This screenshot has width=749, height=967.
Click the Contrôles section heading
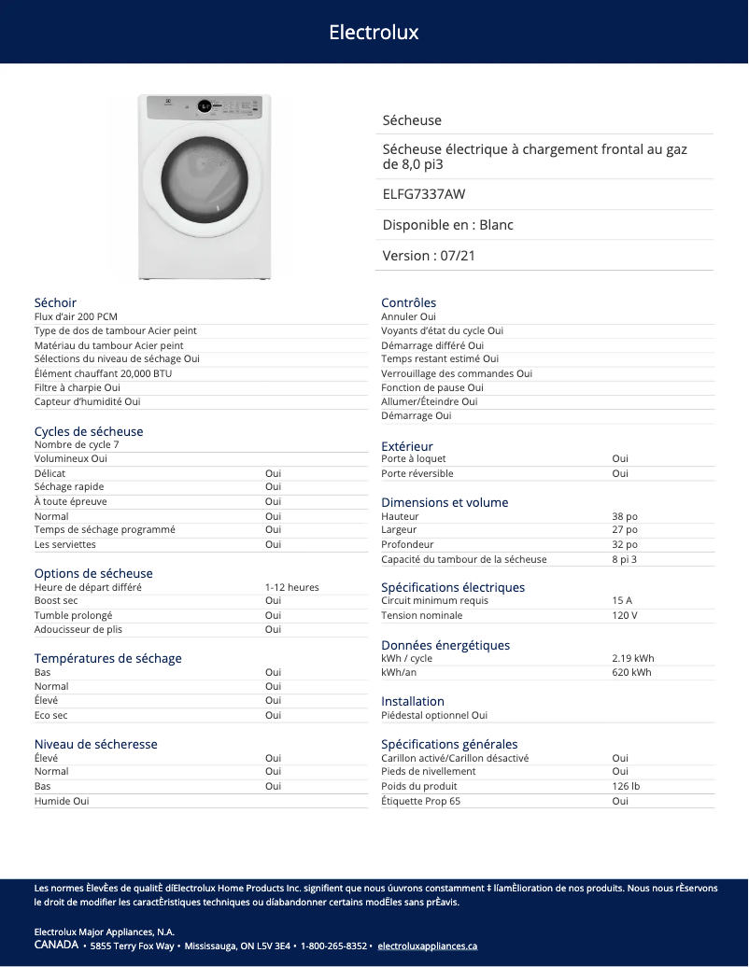pos(406,302)
